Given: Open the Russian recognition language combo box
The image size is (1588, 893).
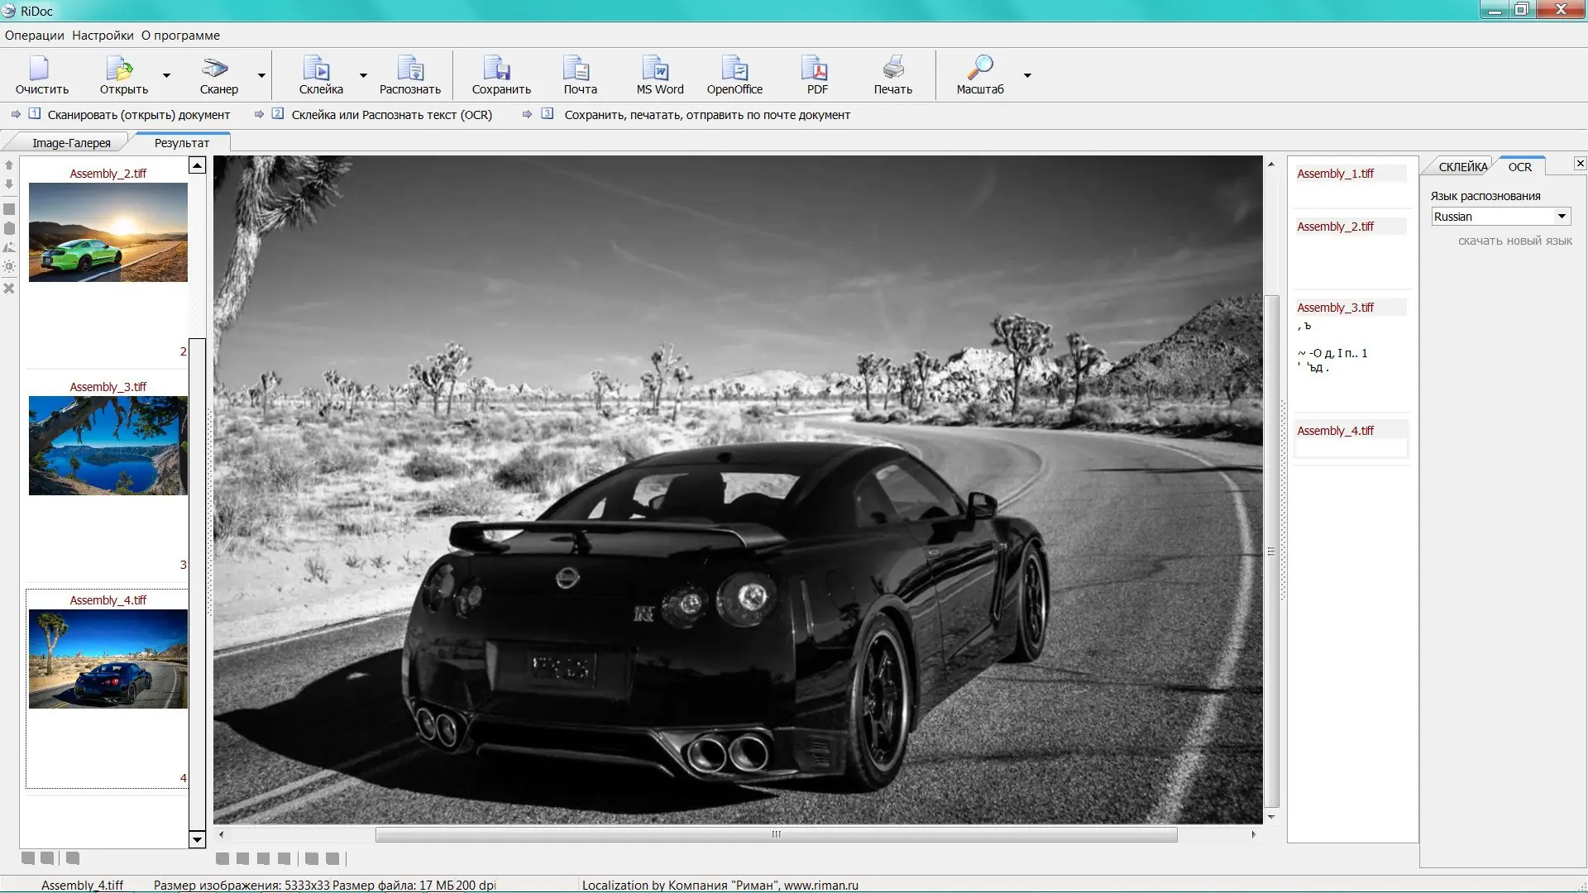Looking at the screenshot, I should pyautogui.click(x=1500, y=217).
